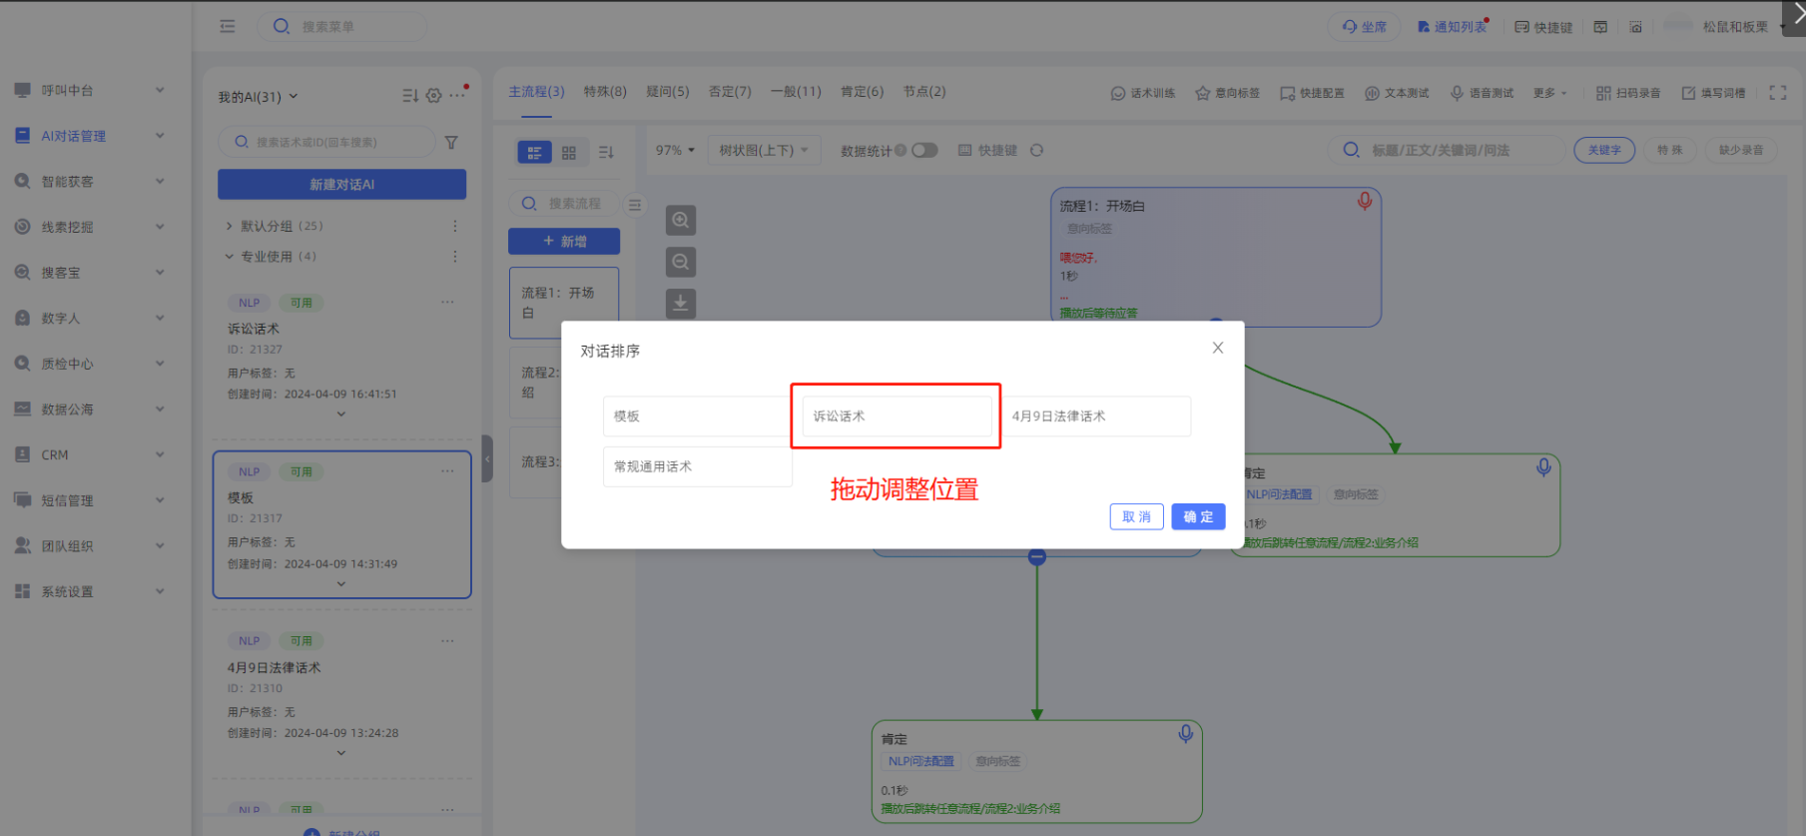Select the 关键字 filter pill

click(1604, 151)
